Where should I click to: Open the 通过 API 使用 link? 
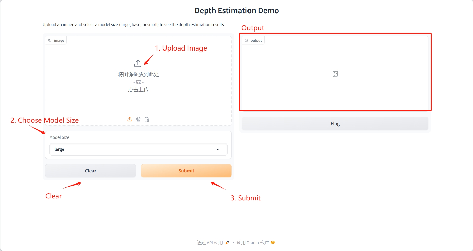pyautogui.click(x=210, y=242)
